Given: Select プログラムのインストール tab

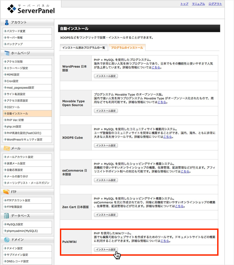Looking at the screenshot, I should tap(127, 47).
